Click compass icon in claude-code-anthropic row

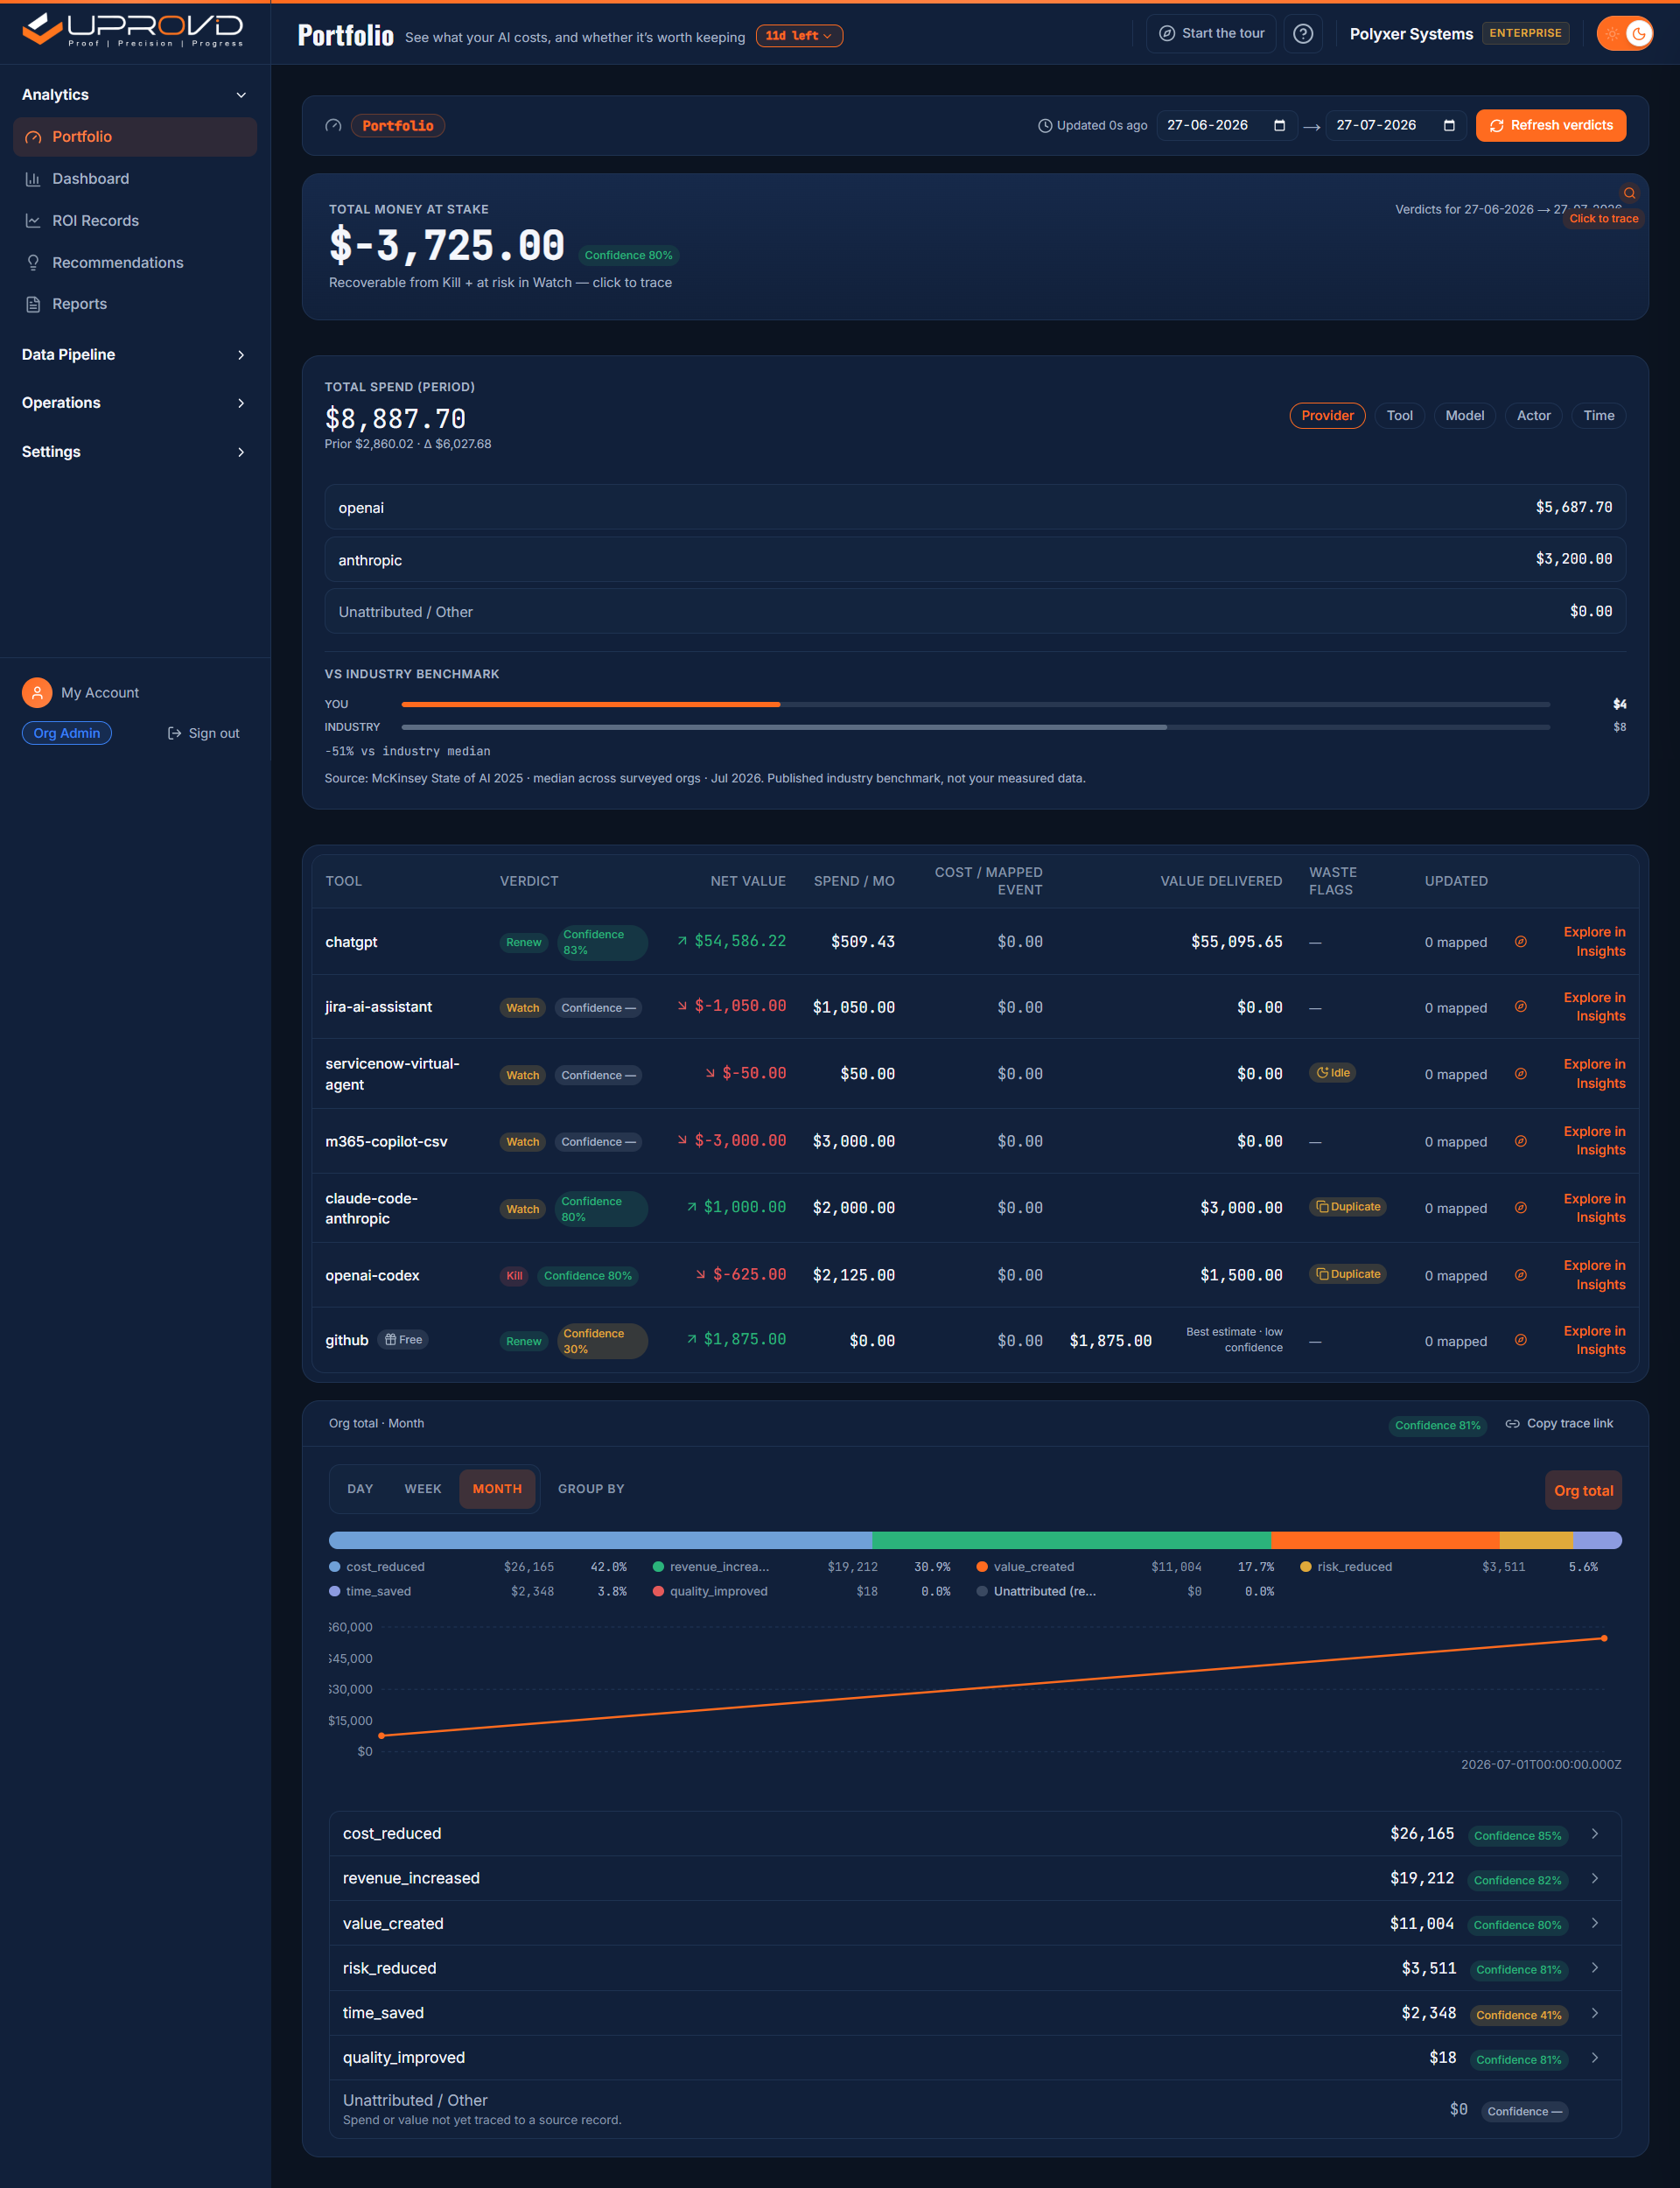tap(1520, 1208)
